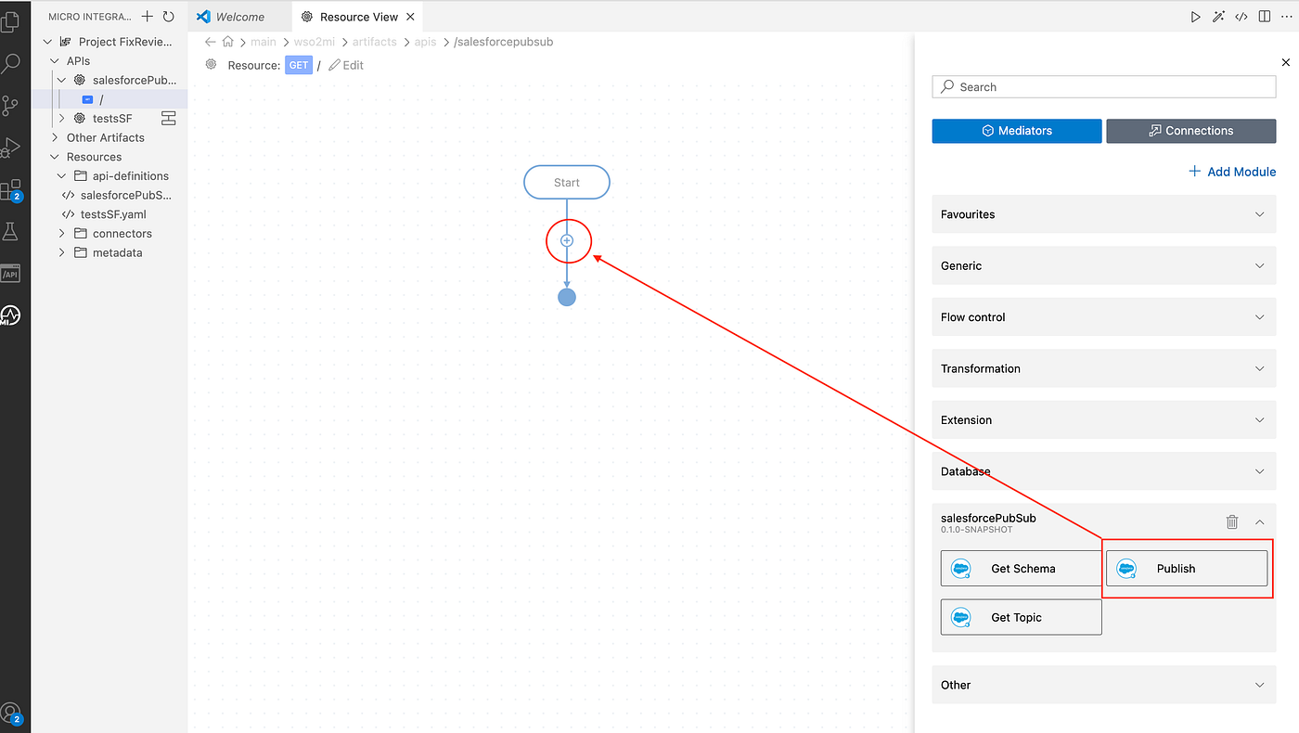Screen dimensions: 1299x733
Task: Open the Testing flask icon
Action: pyautogui.click(x=11, y=232)
